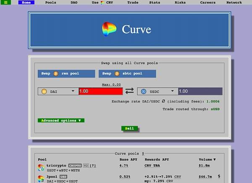Screen dimensions: 252x183
Task: Open the 3pool pool link
Action: pos(52,176)
